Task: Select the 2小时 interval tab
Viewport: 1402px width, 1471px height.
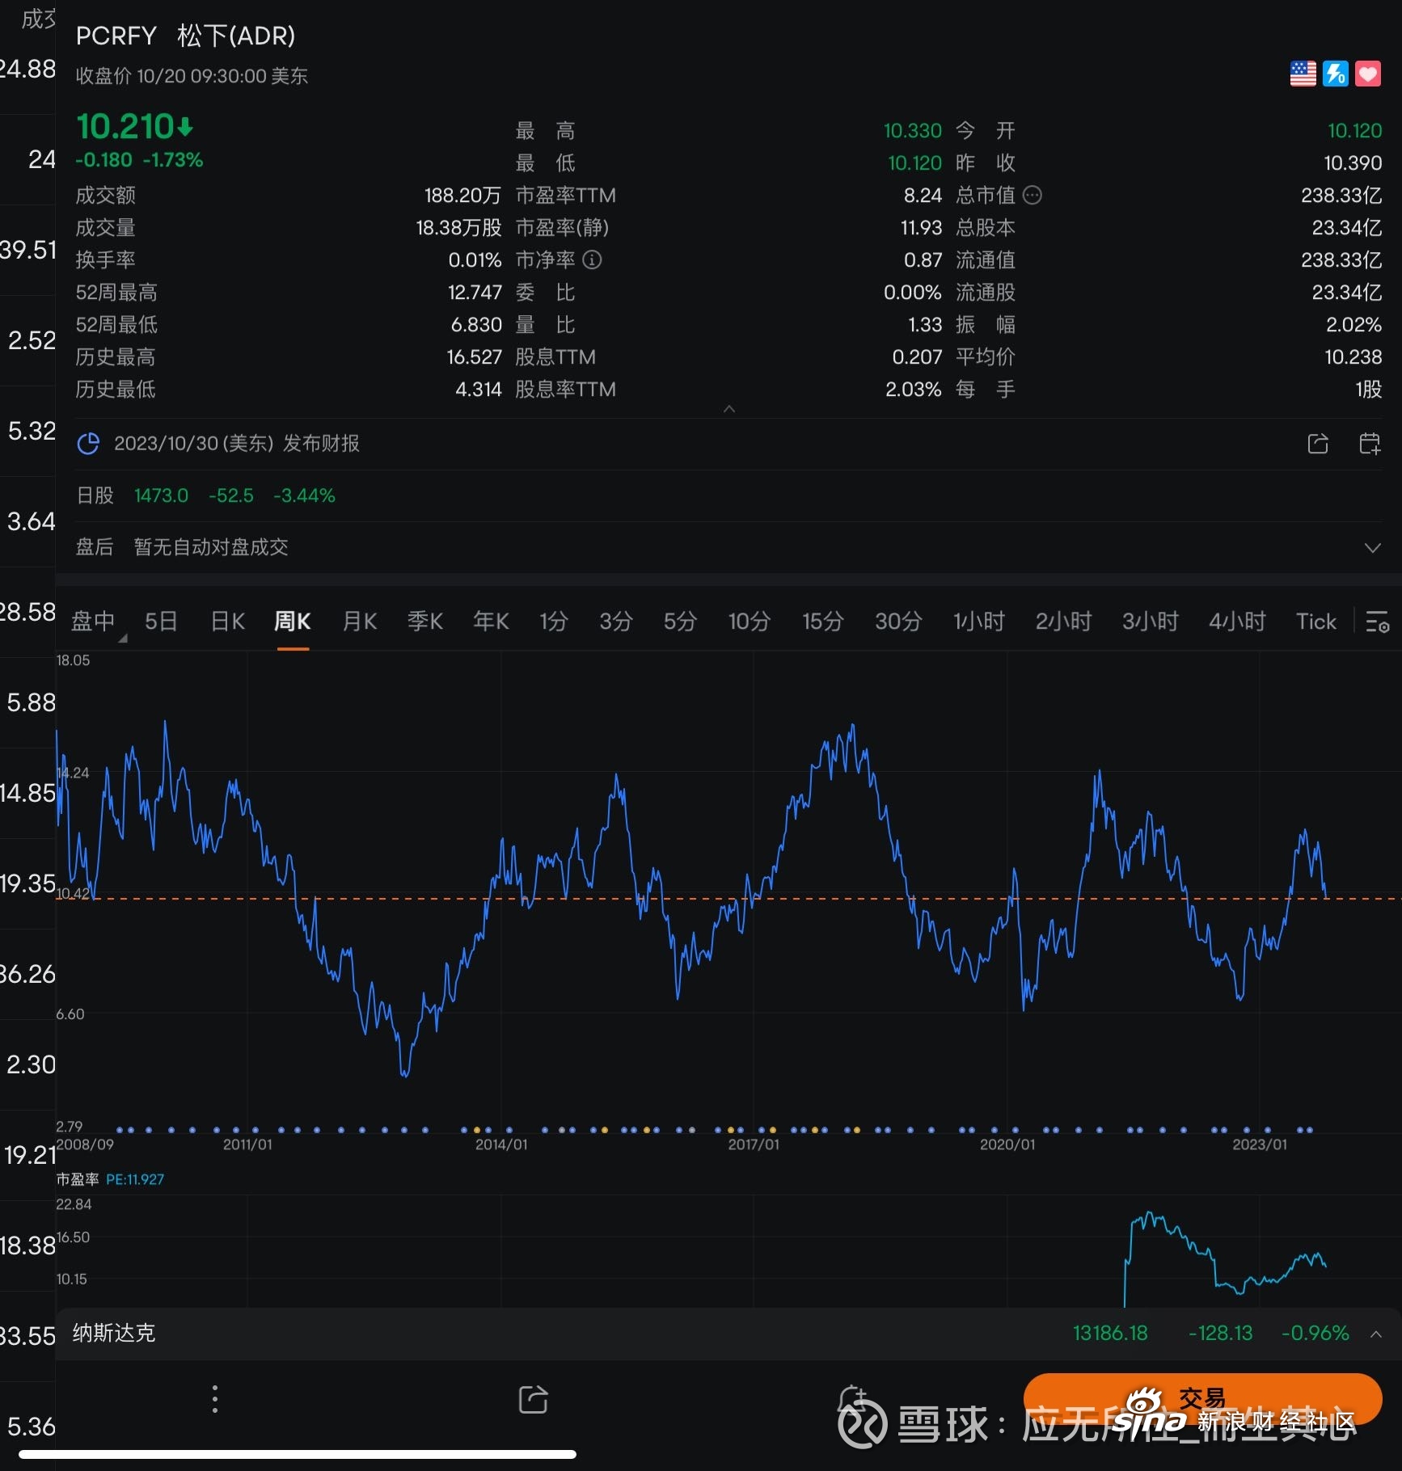Action: coord(1063,622)
